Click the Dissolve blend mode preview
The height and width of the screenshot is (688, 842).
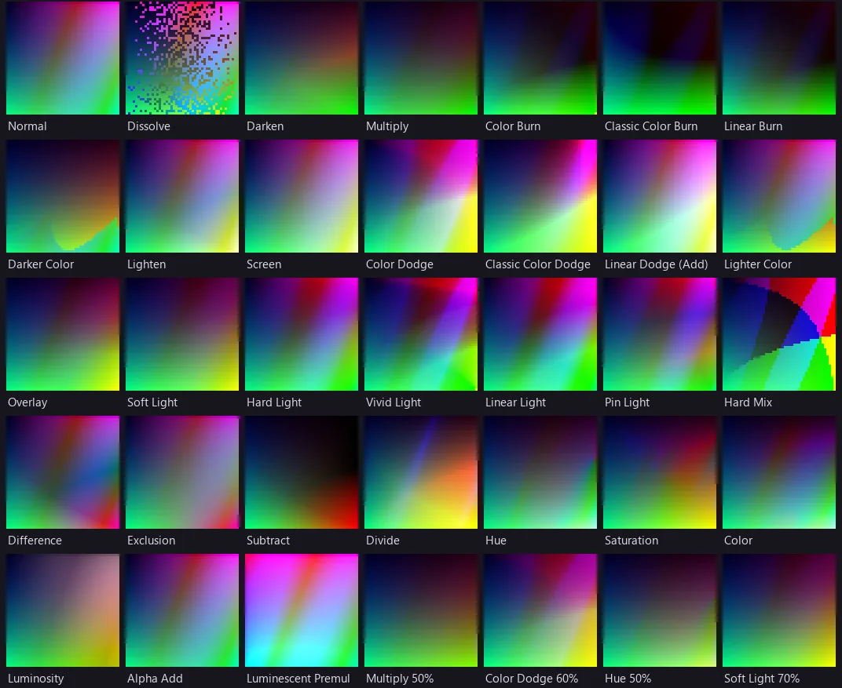coord(182,58)
